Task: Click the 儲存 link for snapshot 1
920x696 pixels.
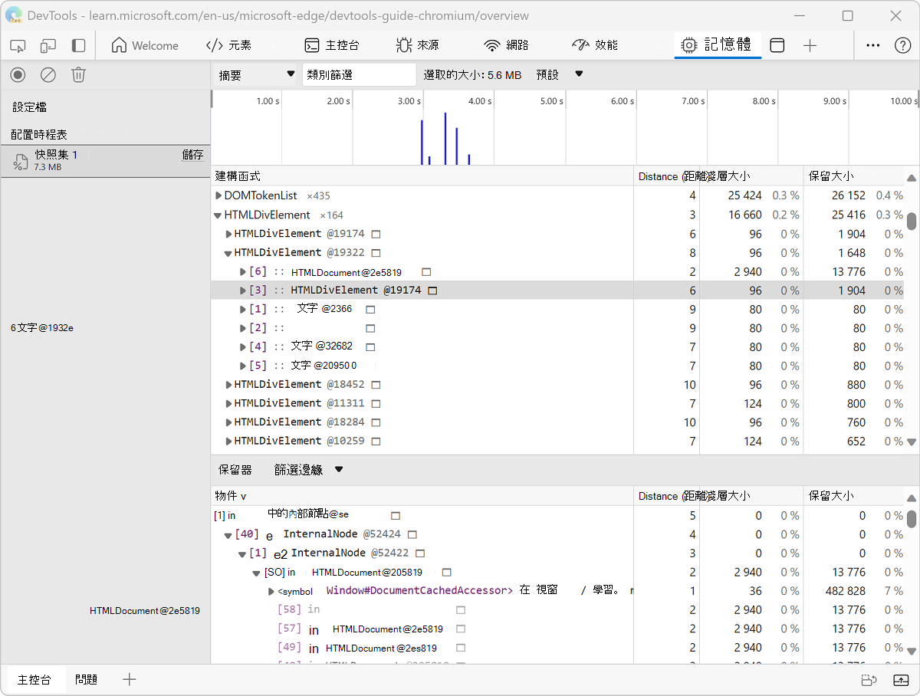Action: [192, 155]
